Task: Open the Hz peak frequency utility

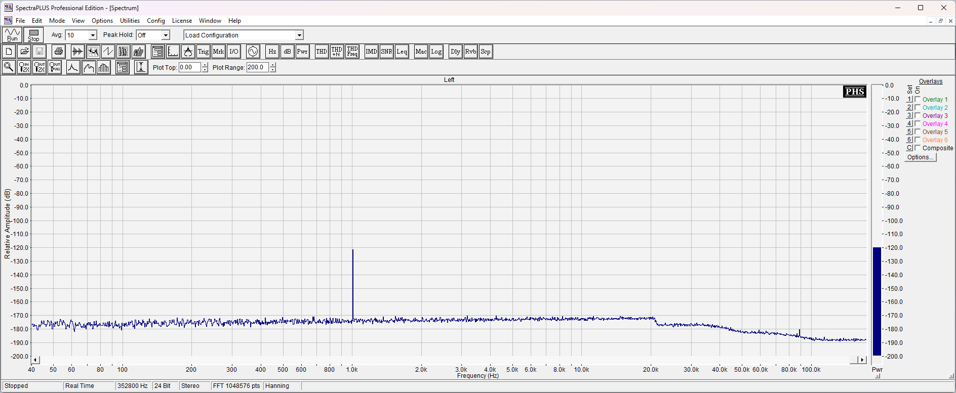Action: (x=272, y=52)
